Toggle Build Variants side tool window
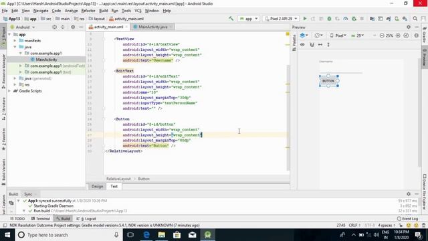The image size is (428, 241). click(x=3, y=172)
